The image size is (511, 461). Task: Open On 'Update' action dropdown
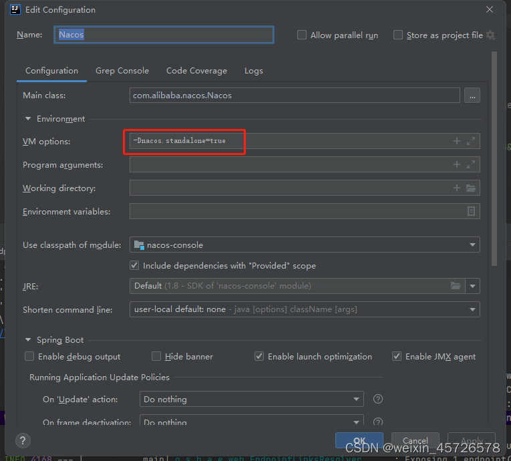[x=252, y=399]
